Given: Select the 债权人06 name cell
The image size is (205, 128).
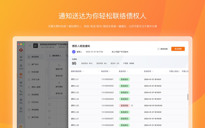Looking at the screenshot, I should [x=75, y=112].
